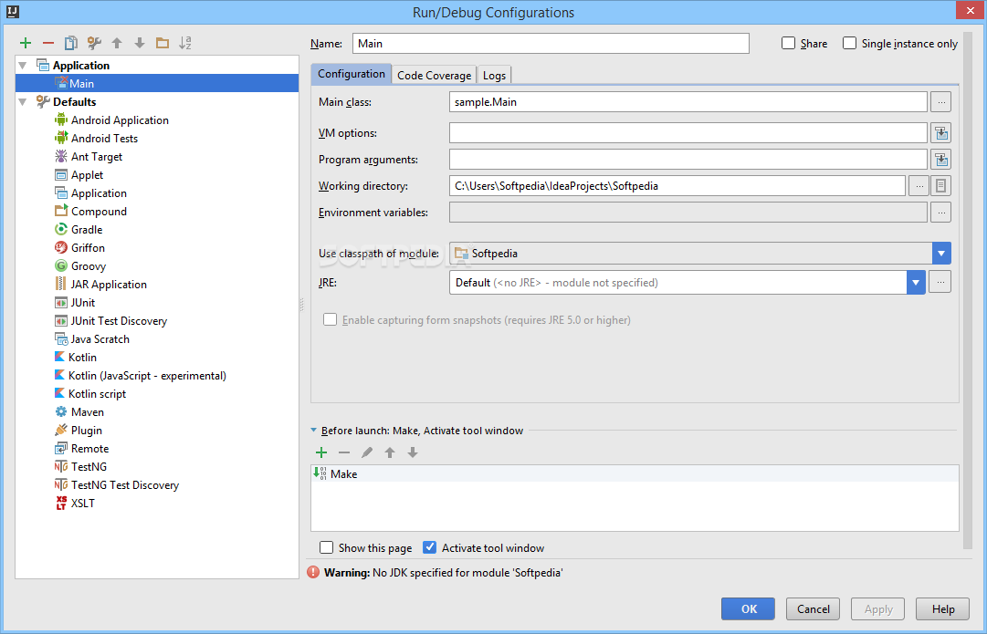
Task: Browse JRE ellipsis button
Action: (x=940, y=283)
